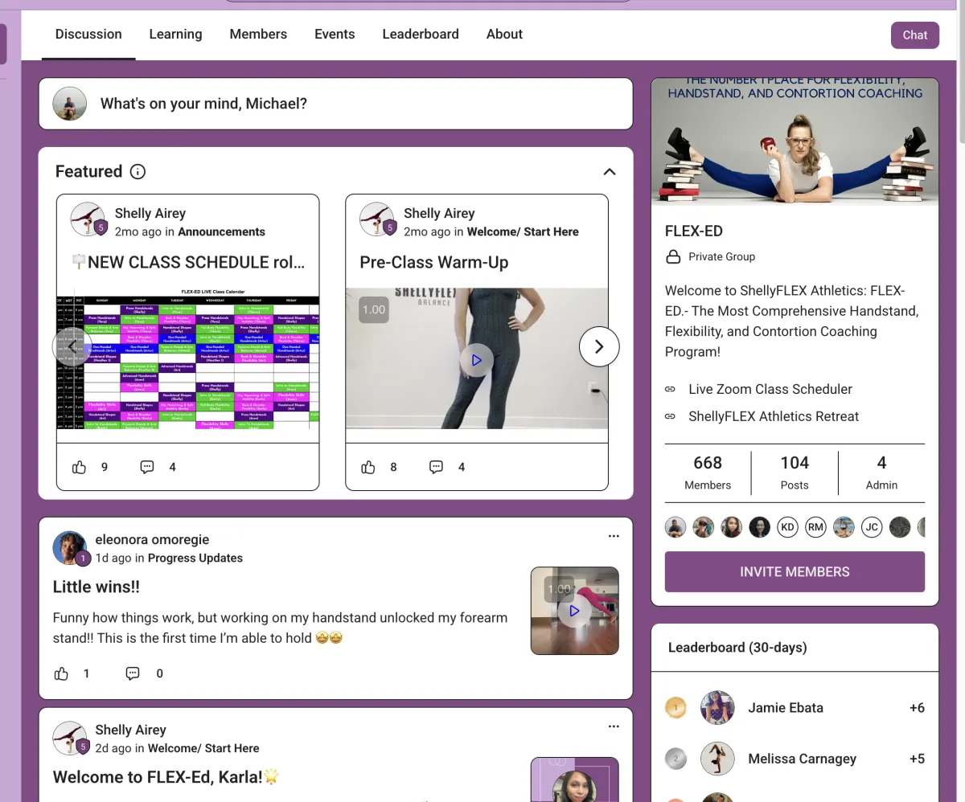Open the KD member avatar
Screen dimensions: 965x802
pos(787,527)
